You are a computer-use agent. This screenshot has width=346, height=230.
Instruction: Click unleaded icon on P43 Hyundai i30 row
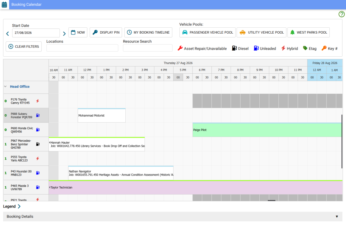38,173
